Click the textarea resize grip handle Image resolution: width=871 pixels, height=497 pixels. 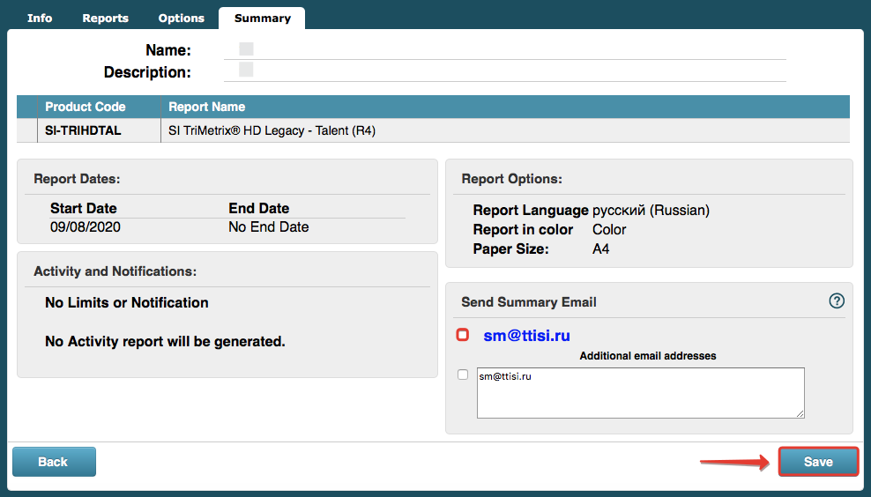tap(800, 413)
